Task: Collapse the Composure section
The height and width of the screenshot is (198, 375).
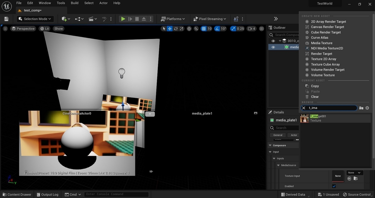Action: click(x=270, y=145)
